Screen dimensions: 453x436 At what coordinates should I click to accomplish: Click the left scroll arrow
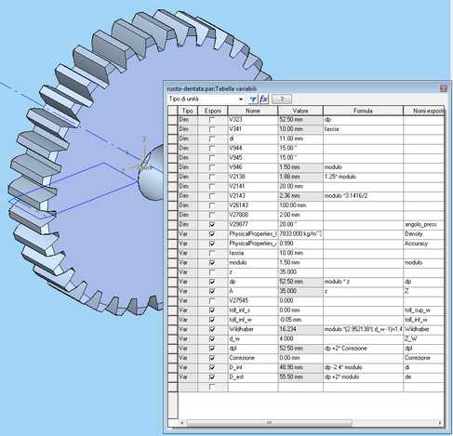click(x=181, y=423)
